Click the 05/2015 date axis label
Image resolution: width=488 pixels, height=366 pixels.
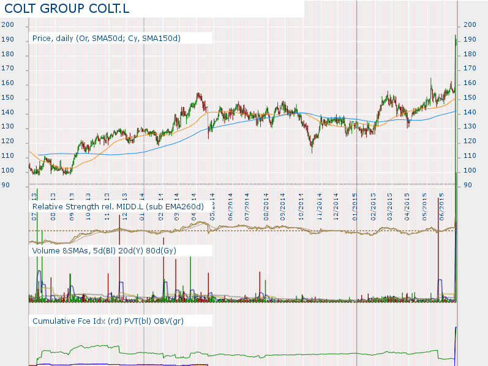point(425,207)
